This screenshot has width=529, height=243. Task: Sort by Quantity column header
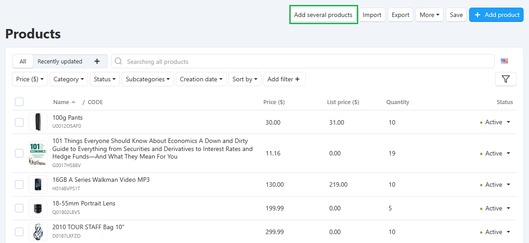tap(398, 102)
